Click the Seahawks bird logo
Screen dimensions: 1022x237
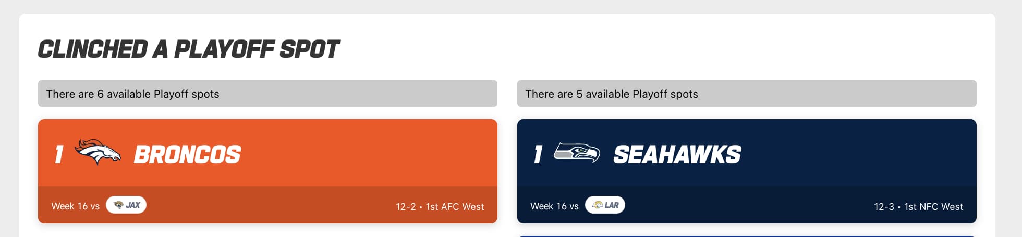577,153
